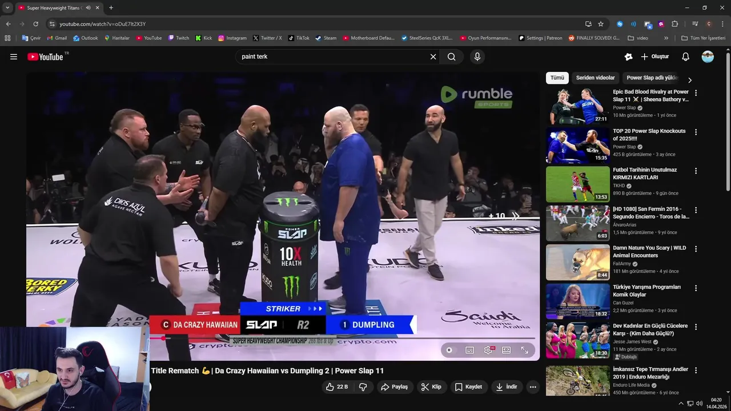
Task: Create a clip with the Klip button
Action: click(431, 387)
